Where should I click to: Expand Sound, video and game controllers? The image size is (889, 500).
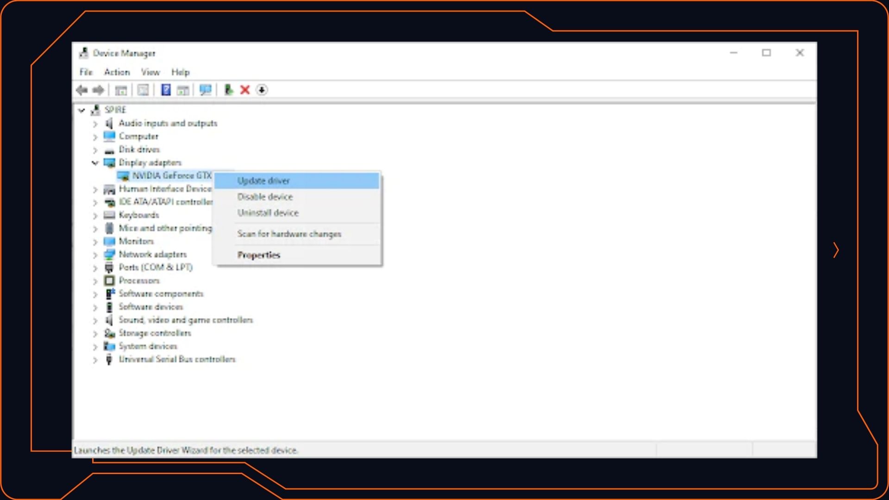click(x=95, y=320)
